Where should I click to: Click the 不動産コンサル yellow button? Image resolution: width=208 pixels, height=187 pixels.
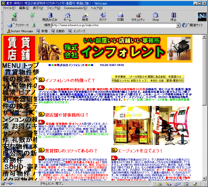120,81
